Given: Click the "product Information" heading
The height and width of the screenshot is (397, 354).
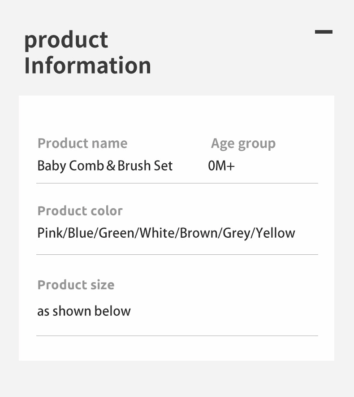Looking at the screenshot, I should point(87,52).
